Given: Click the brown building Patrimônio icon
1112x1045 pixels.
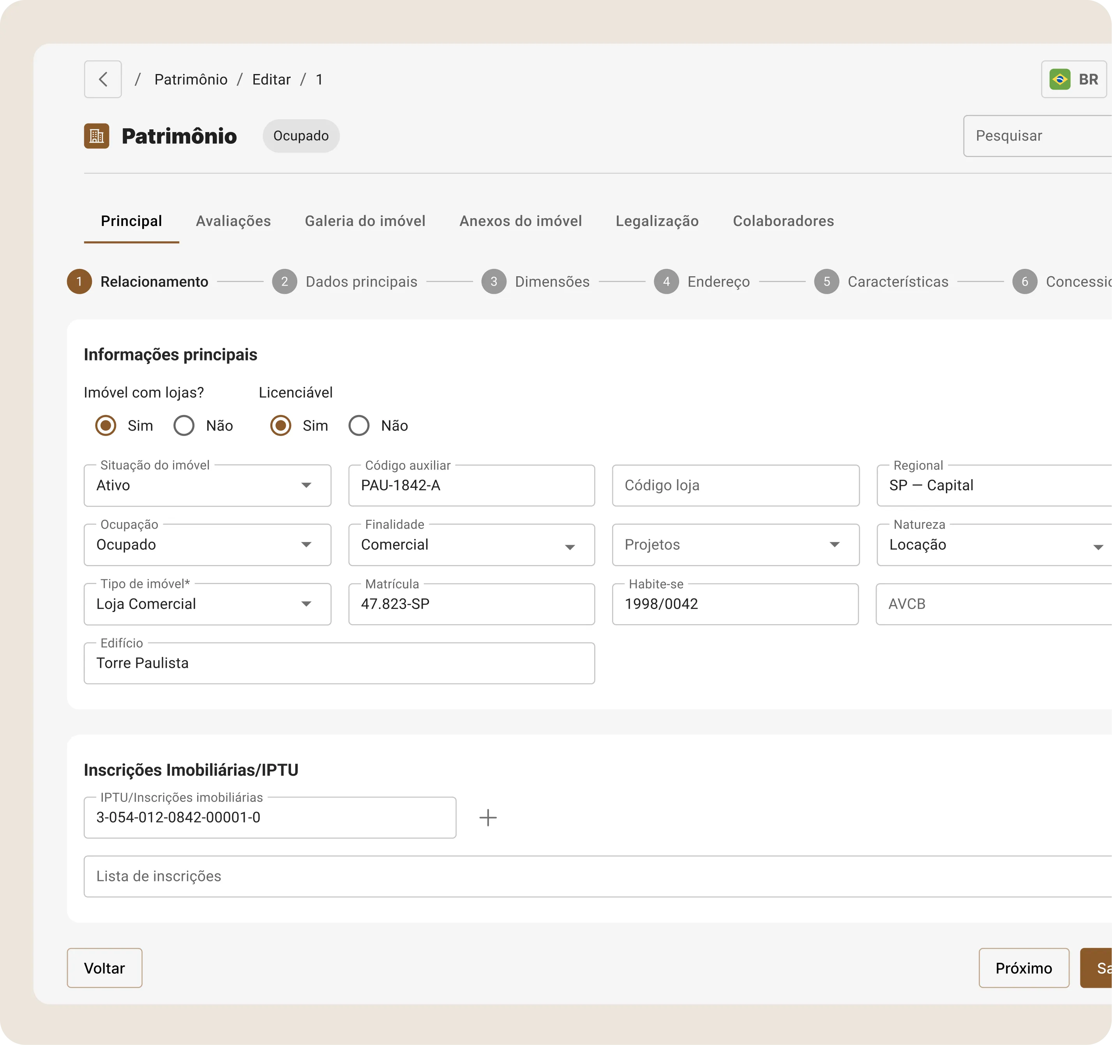Looking at the screenshot, I should tap(96, 136).
